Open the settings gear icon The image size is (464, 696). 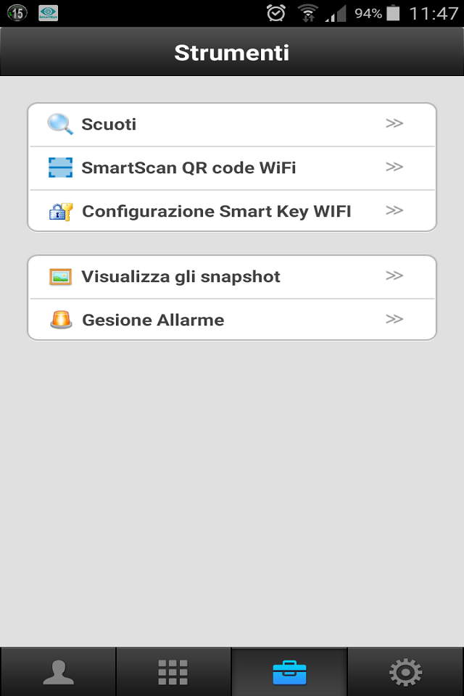point(405,671)
